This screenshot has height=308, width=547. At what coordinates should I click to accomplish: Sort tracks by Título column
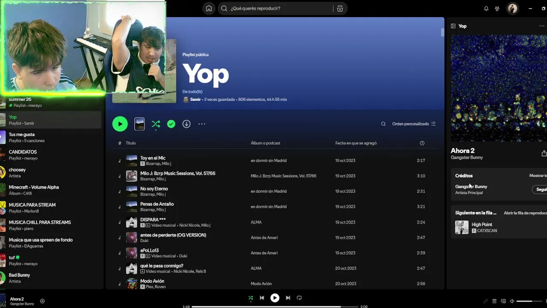tap(131, 143)
